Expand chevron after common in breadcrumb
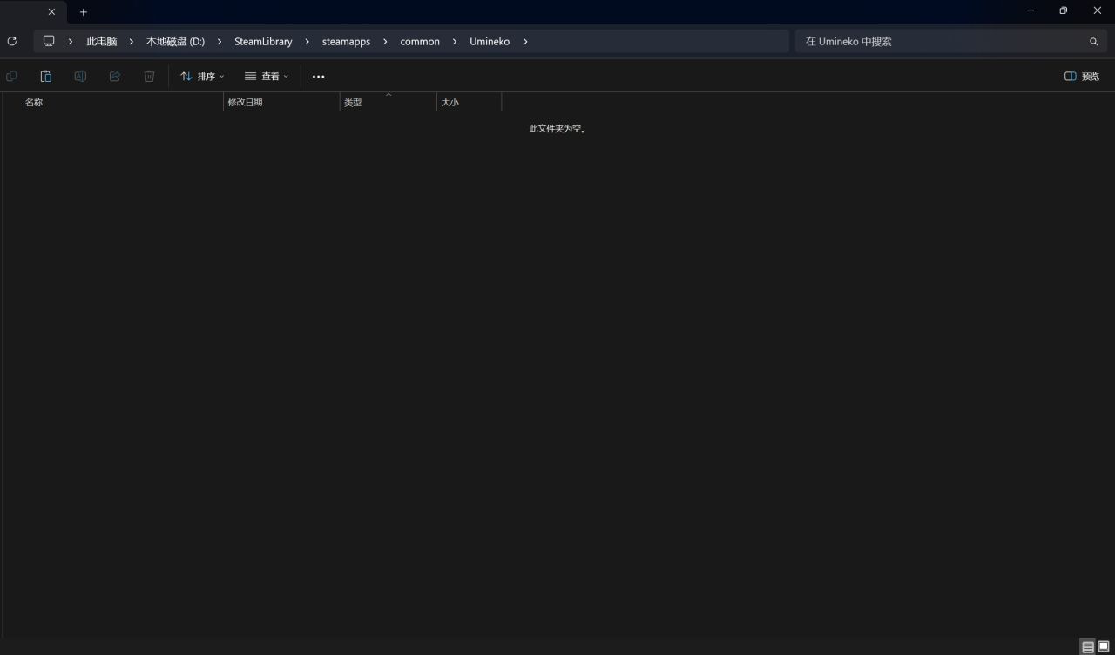 coord(455,41)
